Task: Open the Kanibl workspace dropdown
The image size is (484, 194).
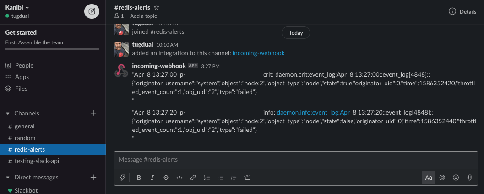Action: tap(17, 7)
